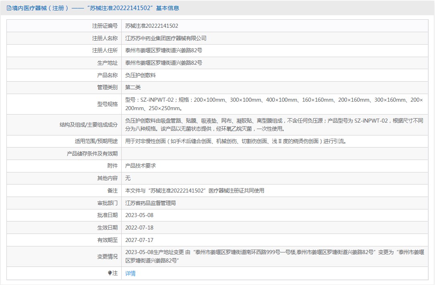Select approval department 江苏省药品监督管理局

coord(151,203)
